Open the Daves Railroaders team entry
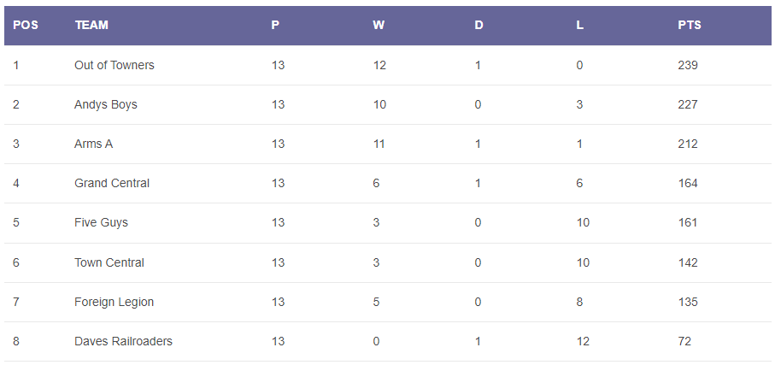This screenshot has width=775, height=365. pyautogui.click(x=123, y=341)
